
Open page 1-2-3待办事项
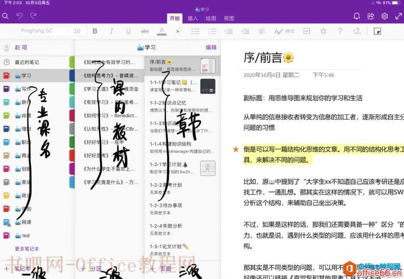click(x=183, y=209)
